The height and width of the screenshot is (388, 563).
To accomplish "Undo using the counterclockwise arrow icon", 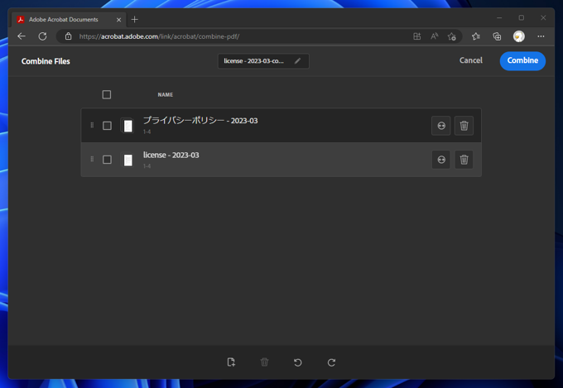I will [x=298, y=362].
